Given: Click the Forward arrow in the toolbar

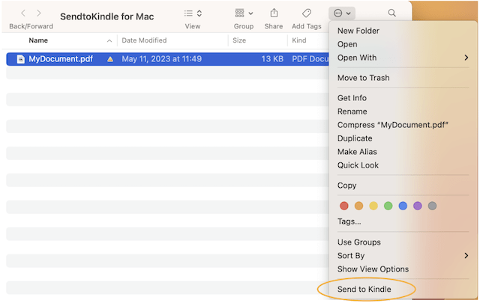Looking at the screenshot, I should [39, 13].
